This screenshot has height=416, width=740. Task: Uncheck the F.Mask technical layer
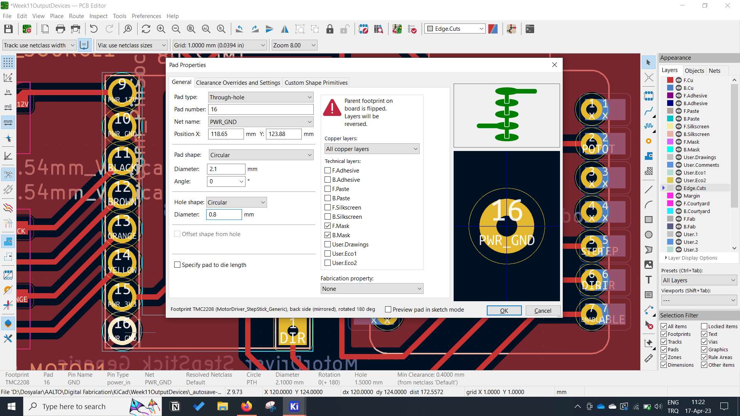pos(328,226)
